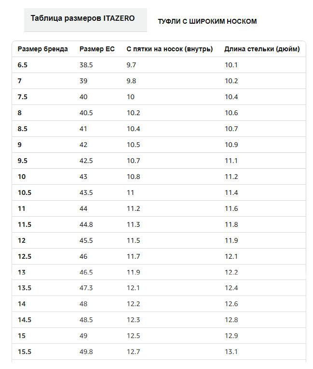Click the ТУФЛИ С ШИРОКИМ НОСКОМ heading
Image resolution: width=313 pixels, height=369 pixels.
pyautogui.click(x=207, y=21)
